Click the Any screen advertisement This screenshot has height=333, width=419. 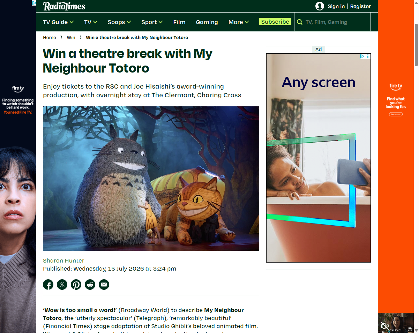319,158
